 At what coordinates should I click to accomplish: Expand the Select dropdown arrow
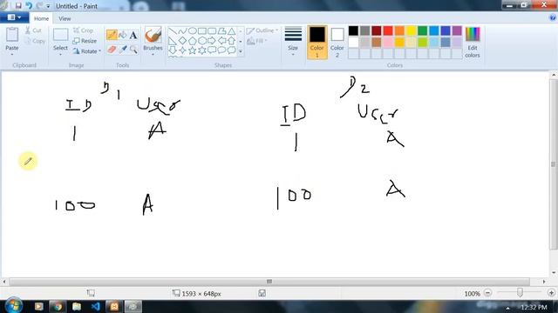pyautogui.click(x=60, y=54)
